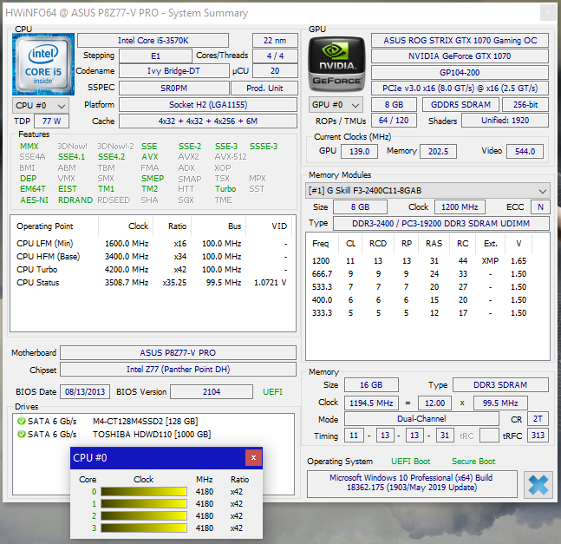561x544 pixels.
Task: Click the BIOS Version 2104 field
Action: 212,392
